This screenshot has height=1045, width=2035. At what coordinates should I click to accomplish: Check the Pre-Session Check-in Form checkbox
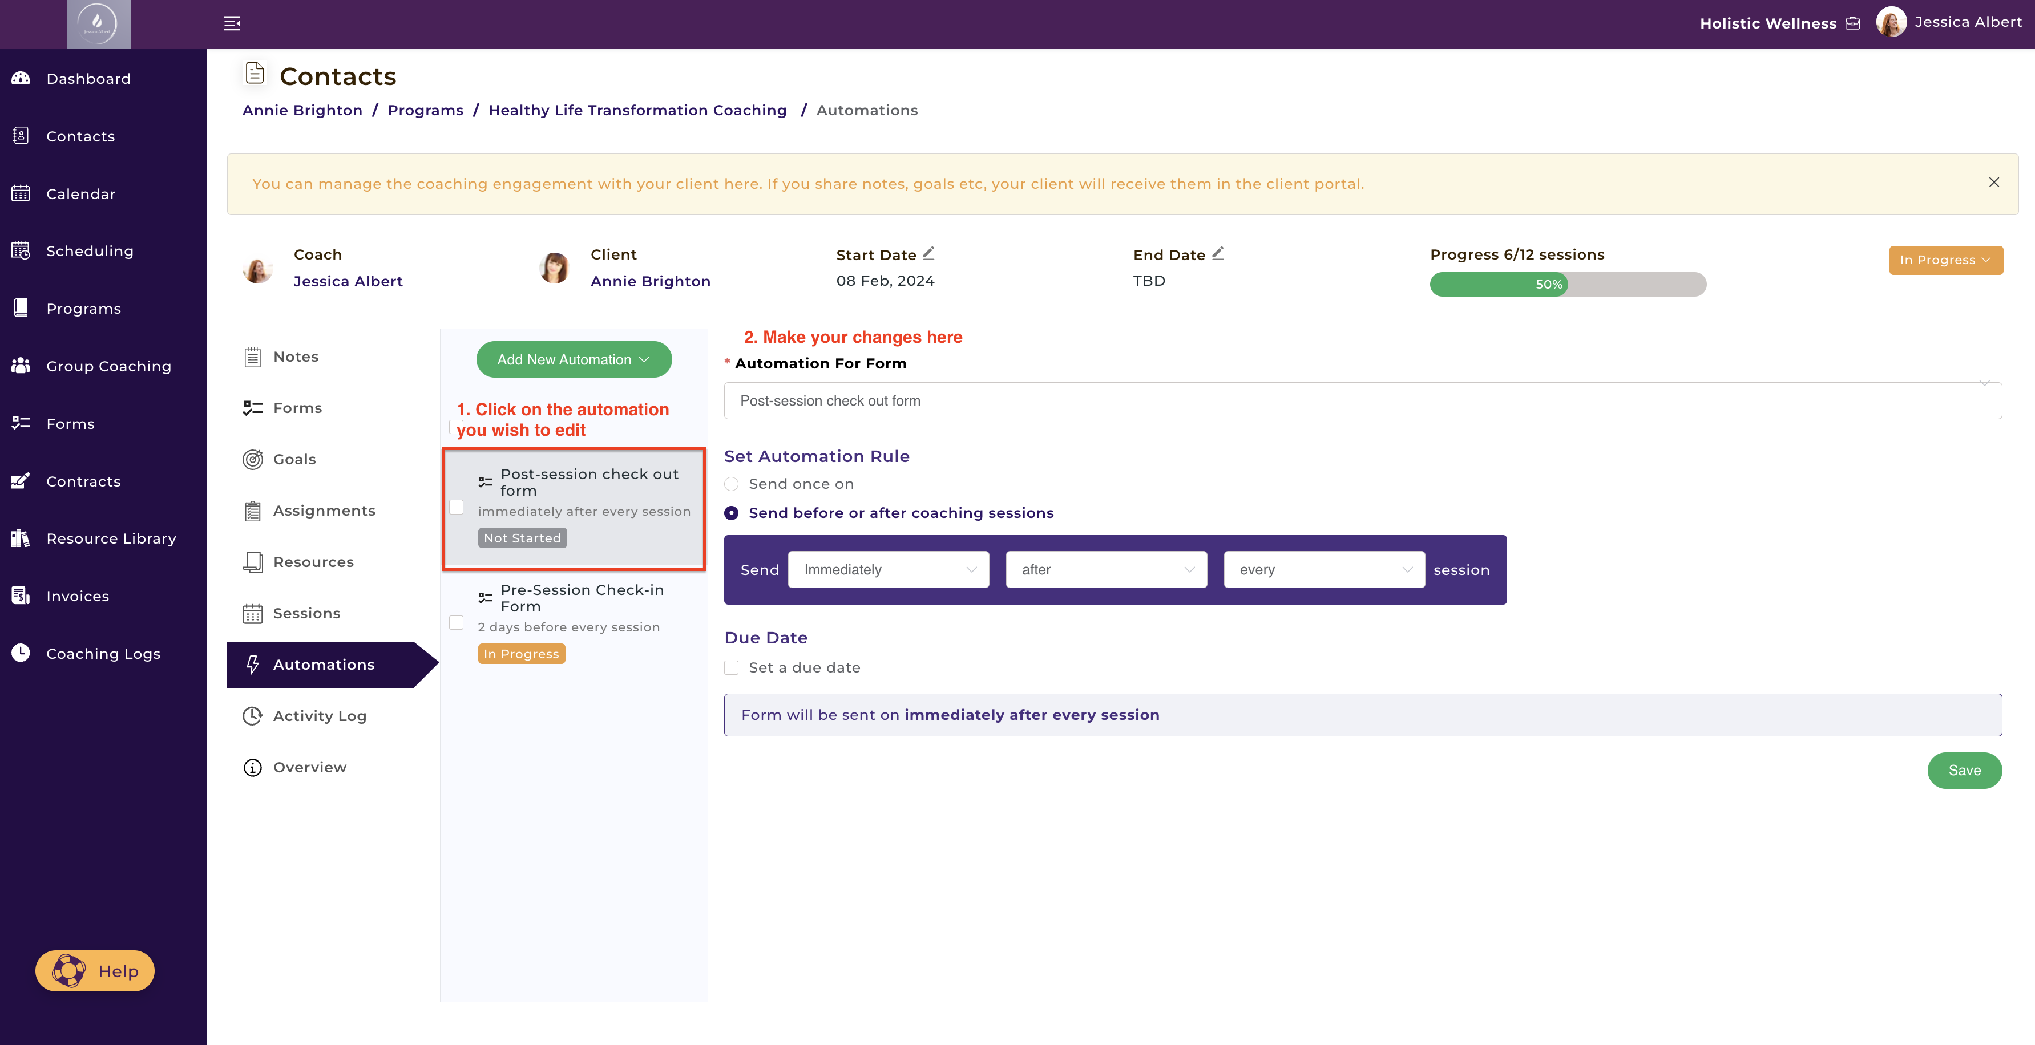(x=457, y=623)
